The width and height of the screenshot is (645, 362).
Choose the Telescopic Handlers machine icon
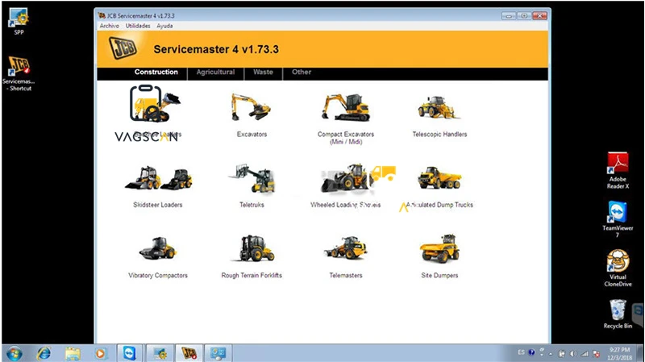pos(439,107)
